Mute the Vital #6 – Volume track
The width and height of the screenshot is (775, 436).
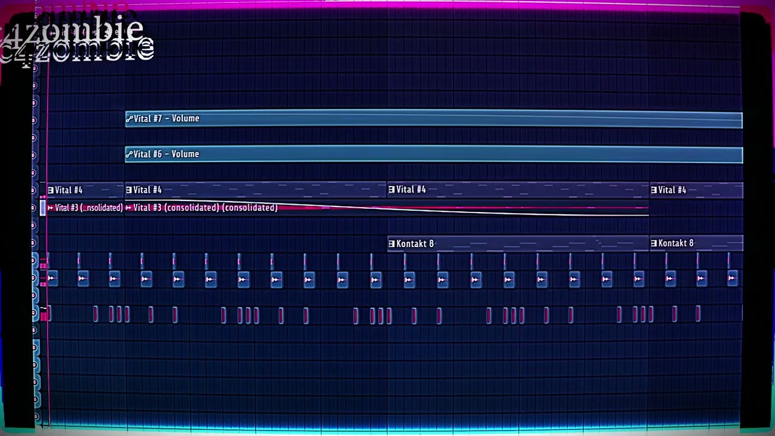34,155
